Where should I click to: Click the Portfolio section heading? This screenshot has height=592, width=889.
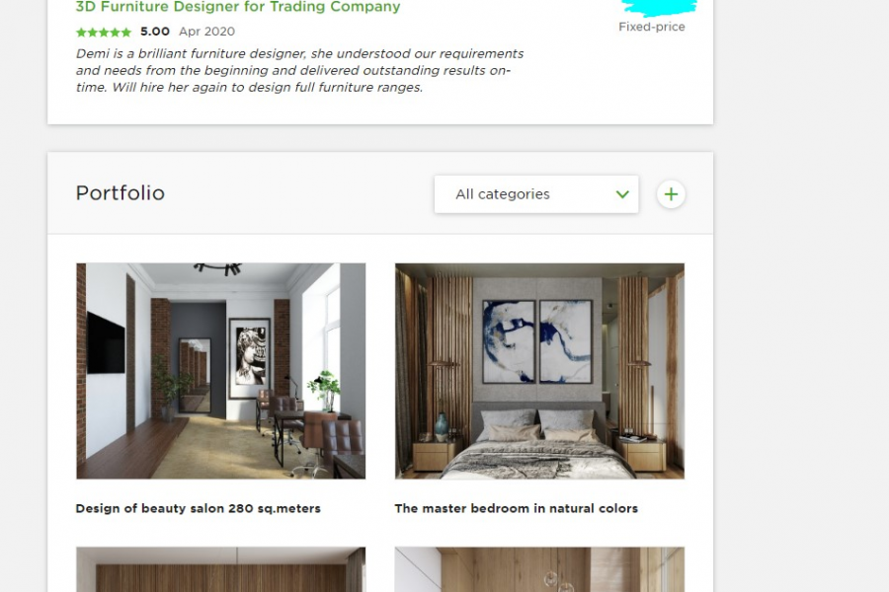coord(121,193)
